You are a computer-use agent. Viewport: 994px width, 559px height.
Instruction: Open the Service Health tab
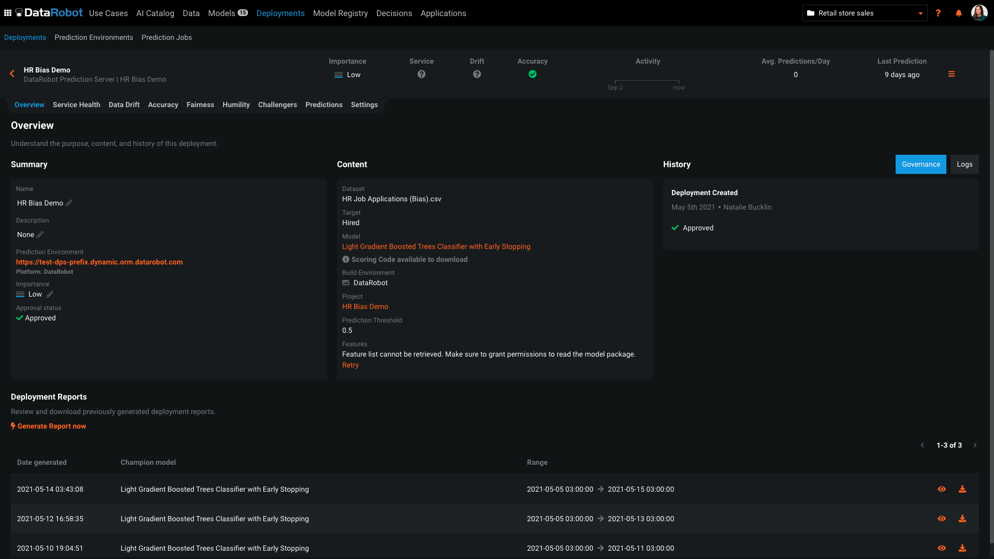point(77,105)
